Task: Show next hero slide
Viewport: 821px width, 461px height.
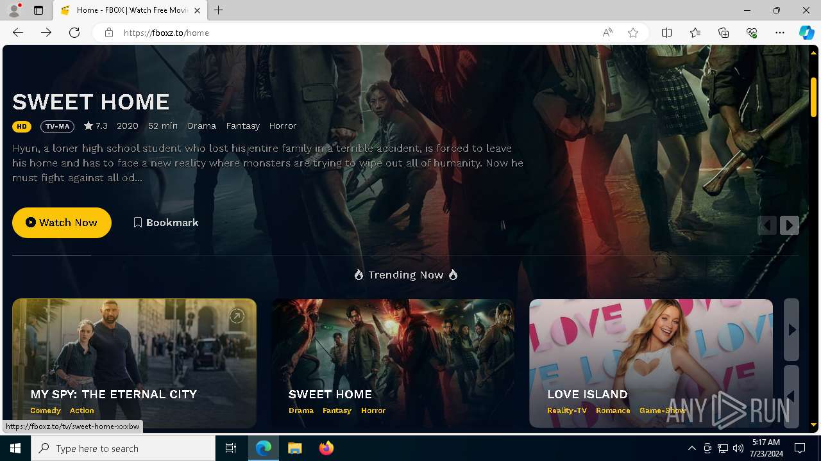Action: pos(790,225)
